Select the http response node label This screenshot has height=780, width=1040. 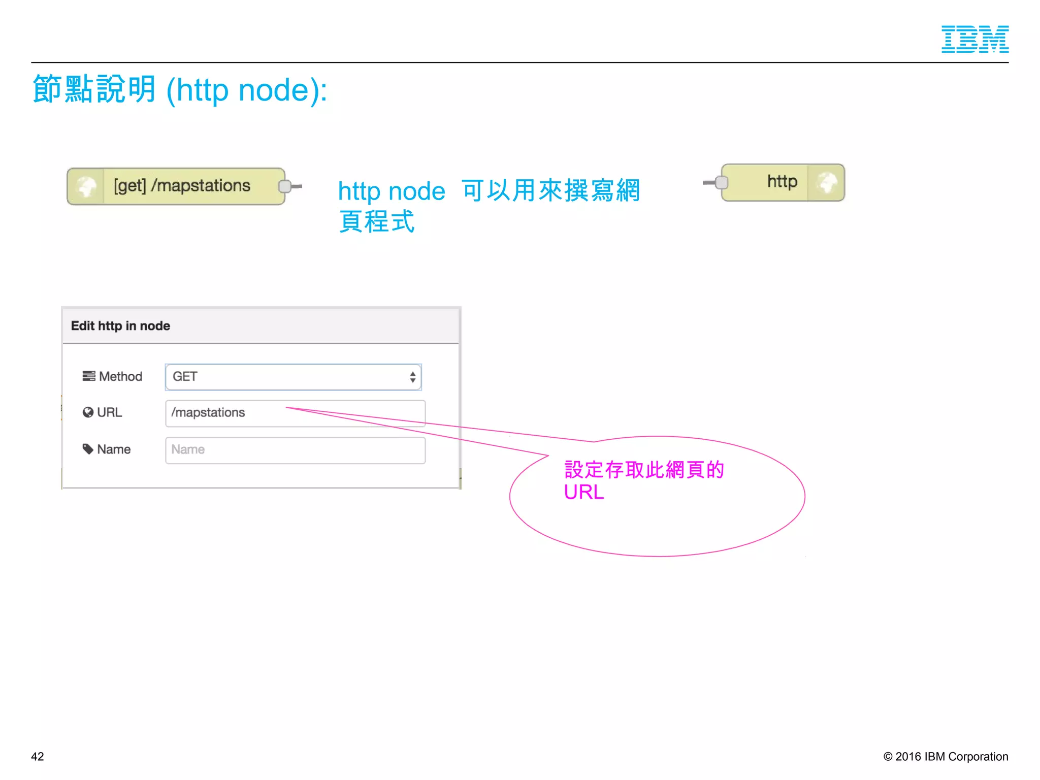click(782, 181)
